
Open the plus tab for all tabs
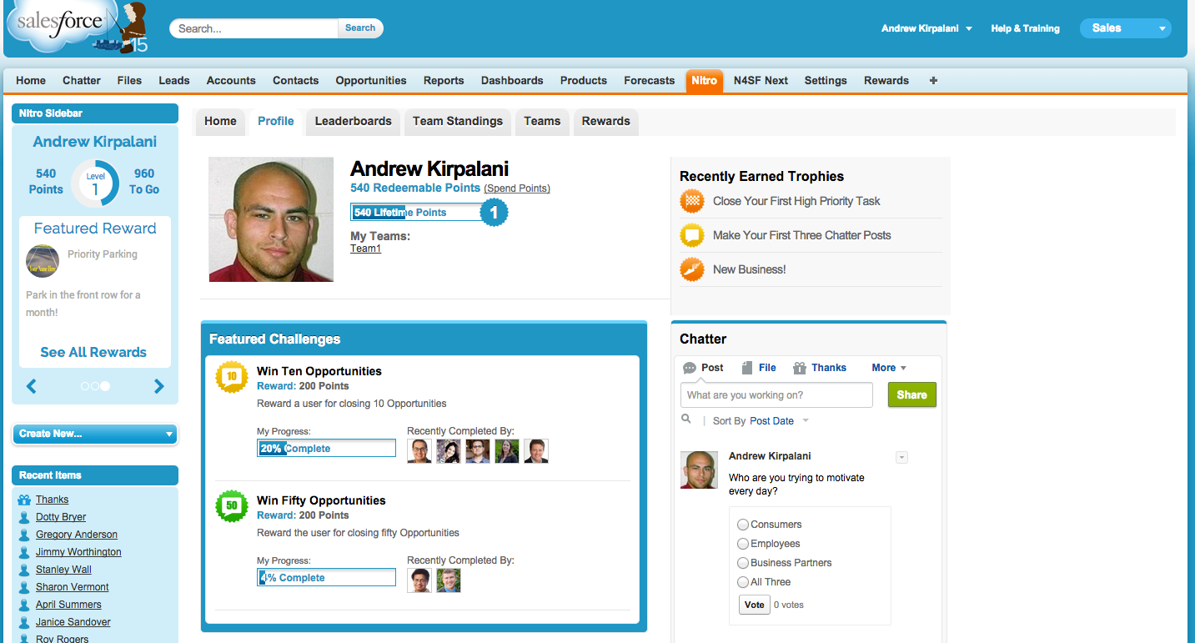click(933, 80)
